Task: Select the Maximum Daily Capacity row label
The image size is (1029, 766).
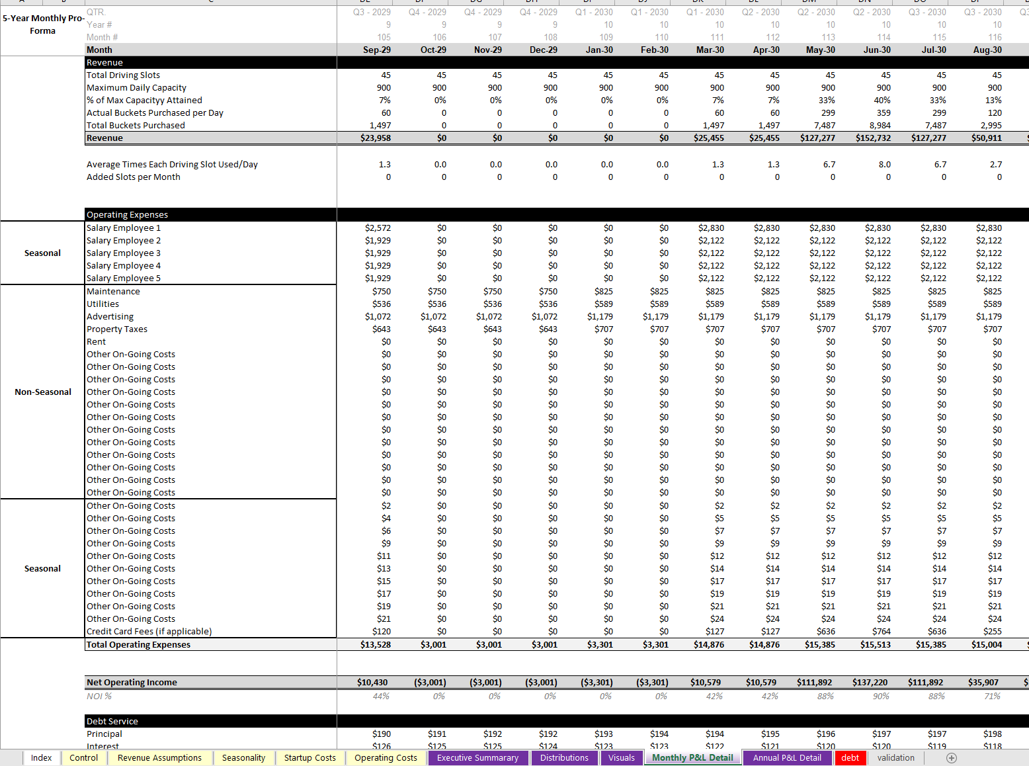Action: click(x=136, y=87)
